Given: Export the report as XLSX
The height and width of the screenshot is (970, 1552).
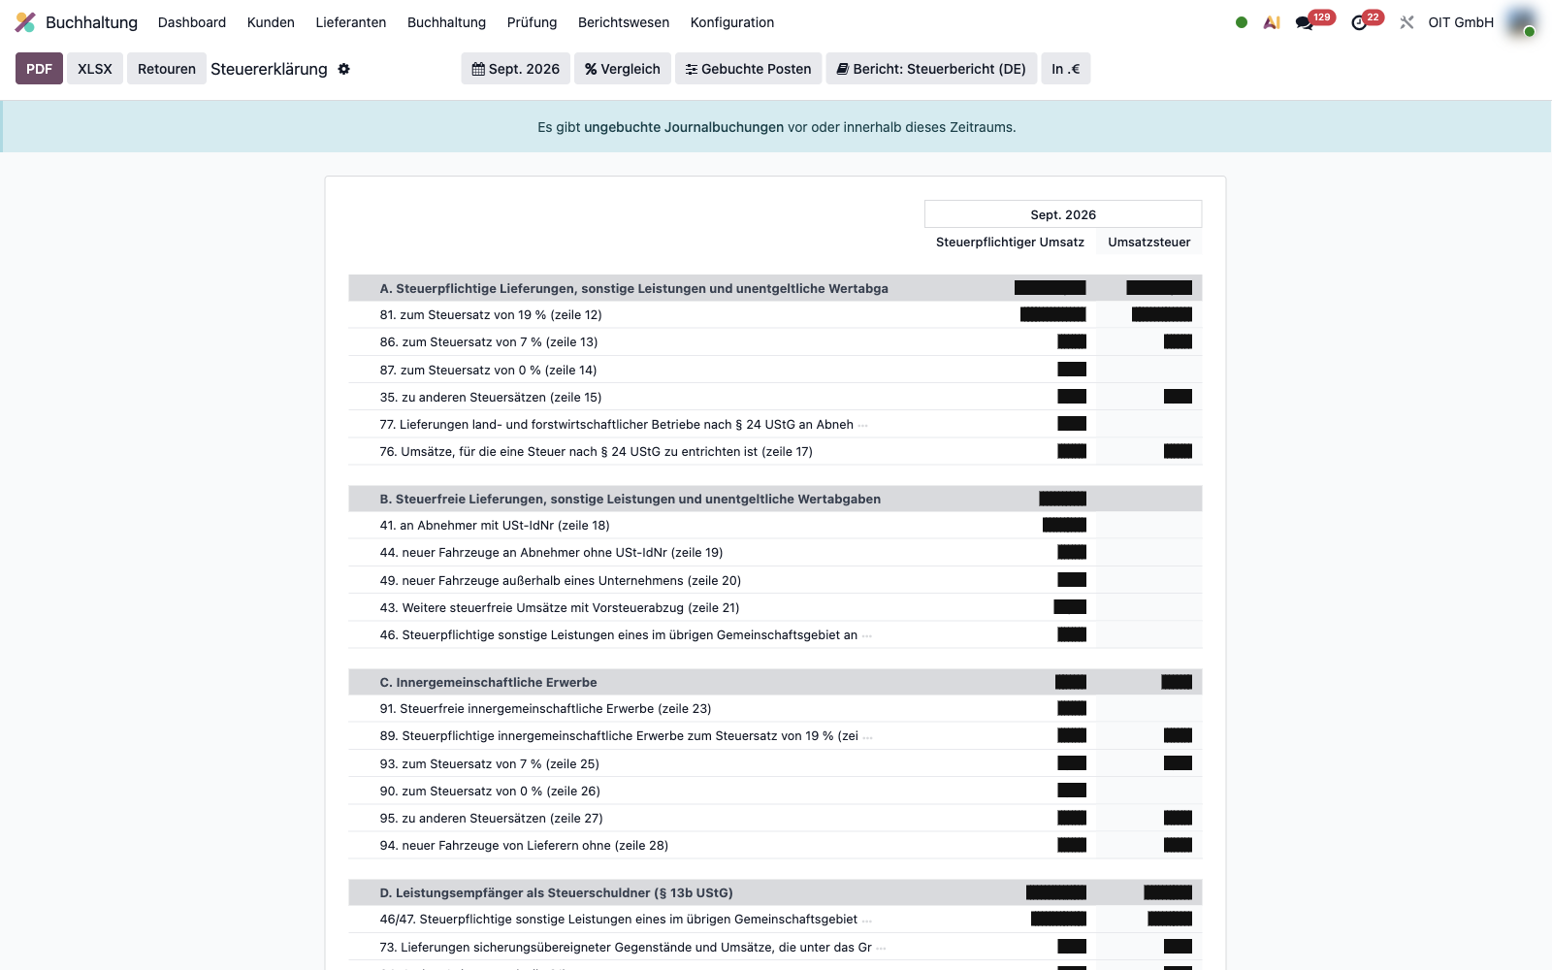Looking at the screenshot, I should tap(95, 69).
